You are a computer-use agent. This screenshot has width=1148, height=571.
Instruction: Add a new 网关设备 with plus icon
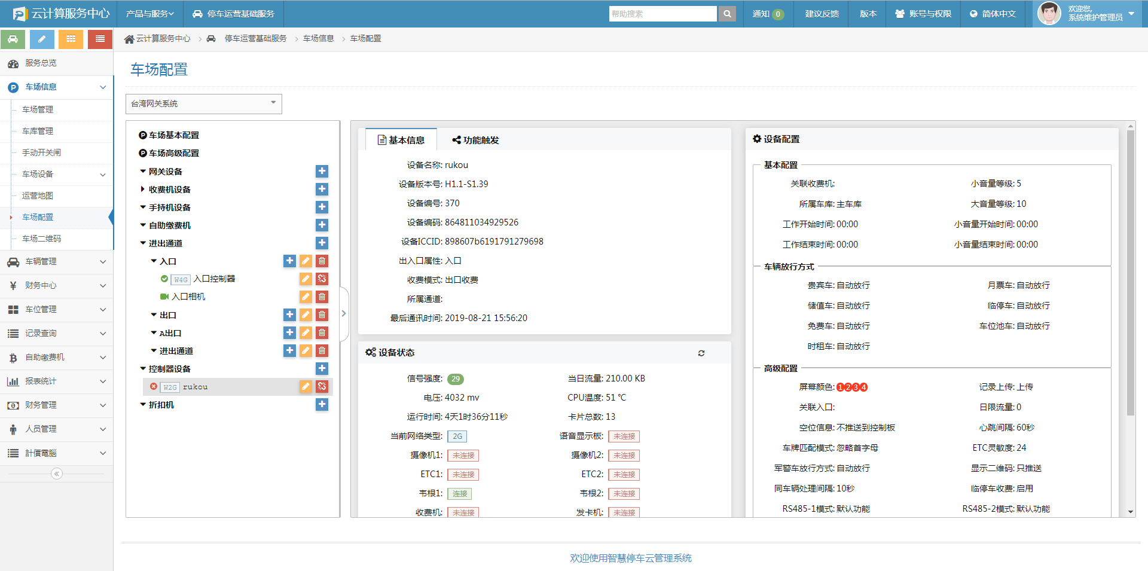pyautogui.click(x=322, y=172)
